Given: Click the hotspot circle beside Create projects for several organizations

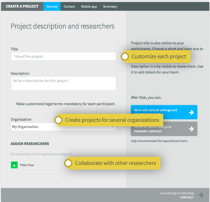Looking at the screenshot, I should tap(58, 120).
